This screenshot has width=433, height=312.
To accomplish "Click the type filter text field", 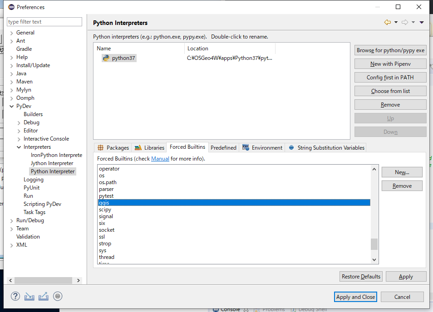I will coord(44,22).
